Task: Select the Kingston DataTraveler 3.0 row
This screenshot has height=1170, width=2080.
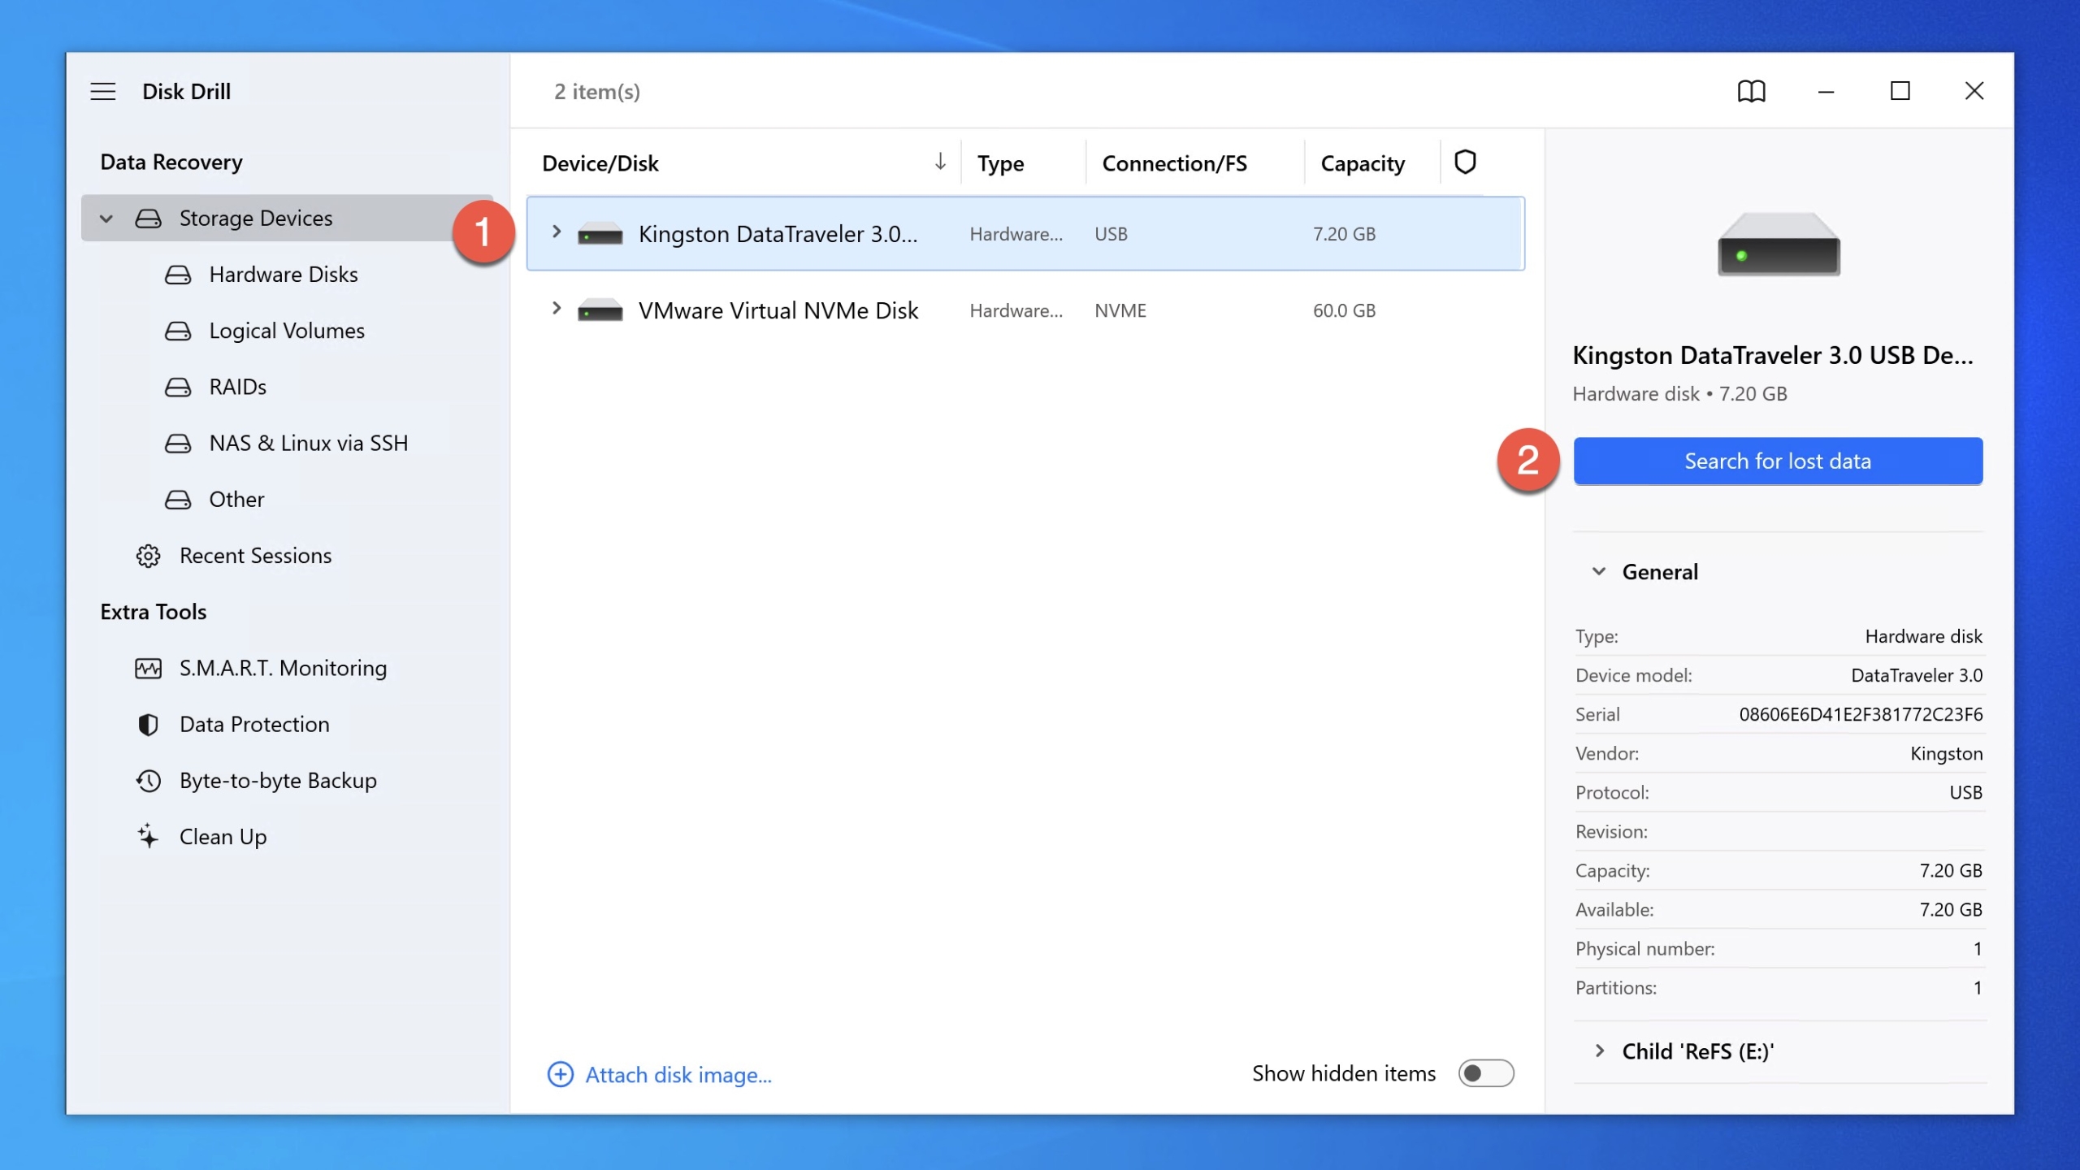Action: [1025, 233]
